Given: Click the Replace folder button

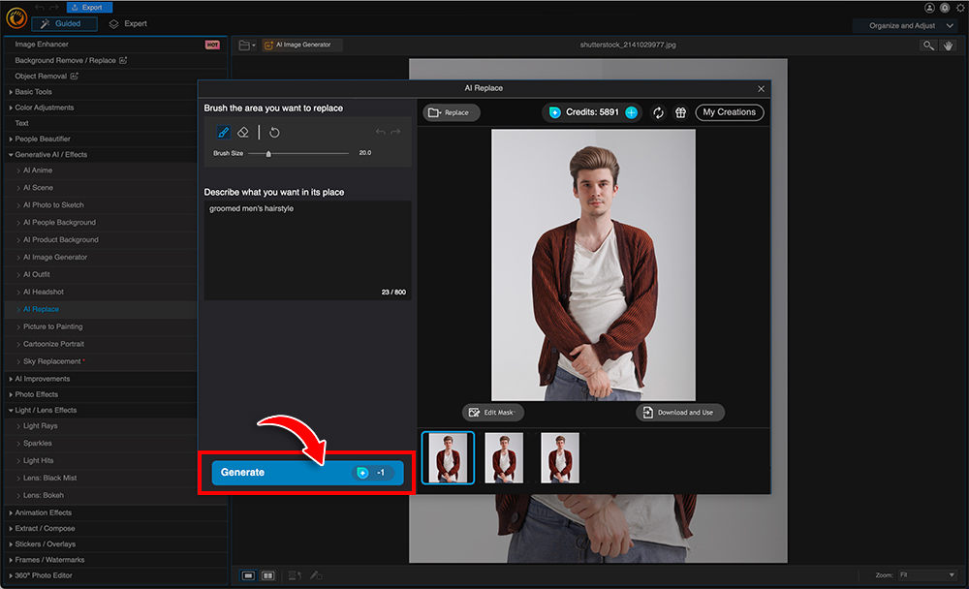Looking at the screenshot, I should click(452, 112).
